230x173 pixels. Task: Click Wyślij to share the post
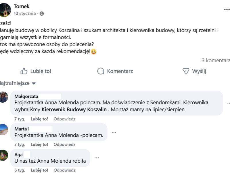(199, 71)
